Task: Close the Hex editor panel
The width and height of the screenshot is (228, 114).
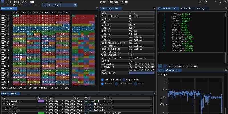Action: [97, 9]
